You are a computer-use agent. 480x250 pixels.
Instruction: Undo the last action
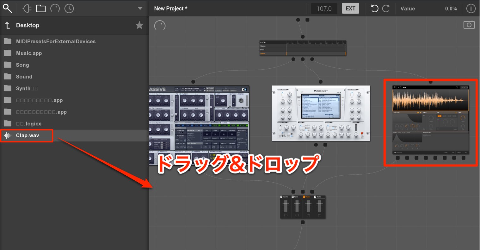[x=374, y=9]
